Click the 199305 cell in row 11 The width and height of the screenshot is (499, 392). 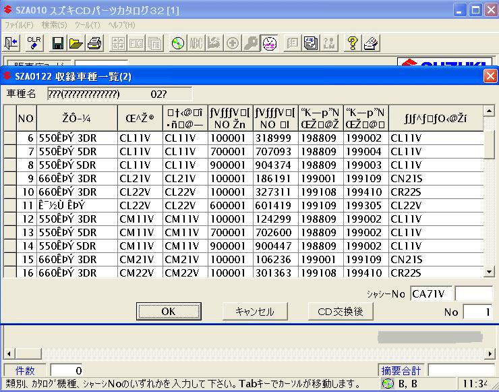365,205
